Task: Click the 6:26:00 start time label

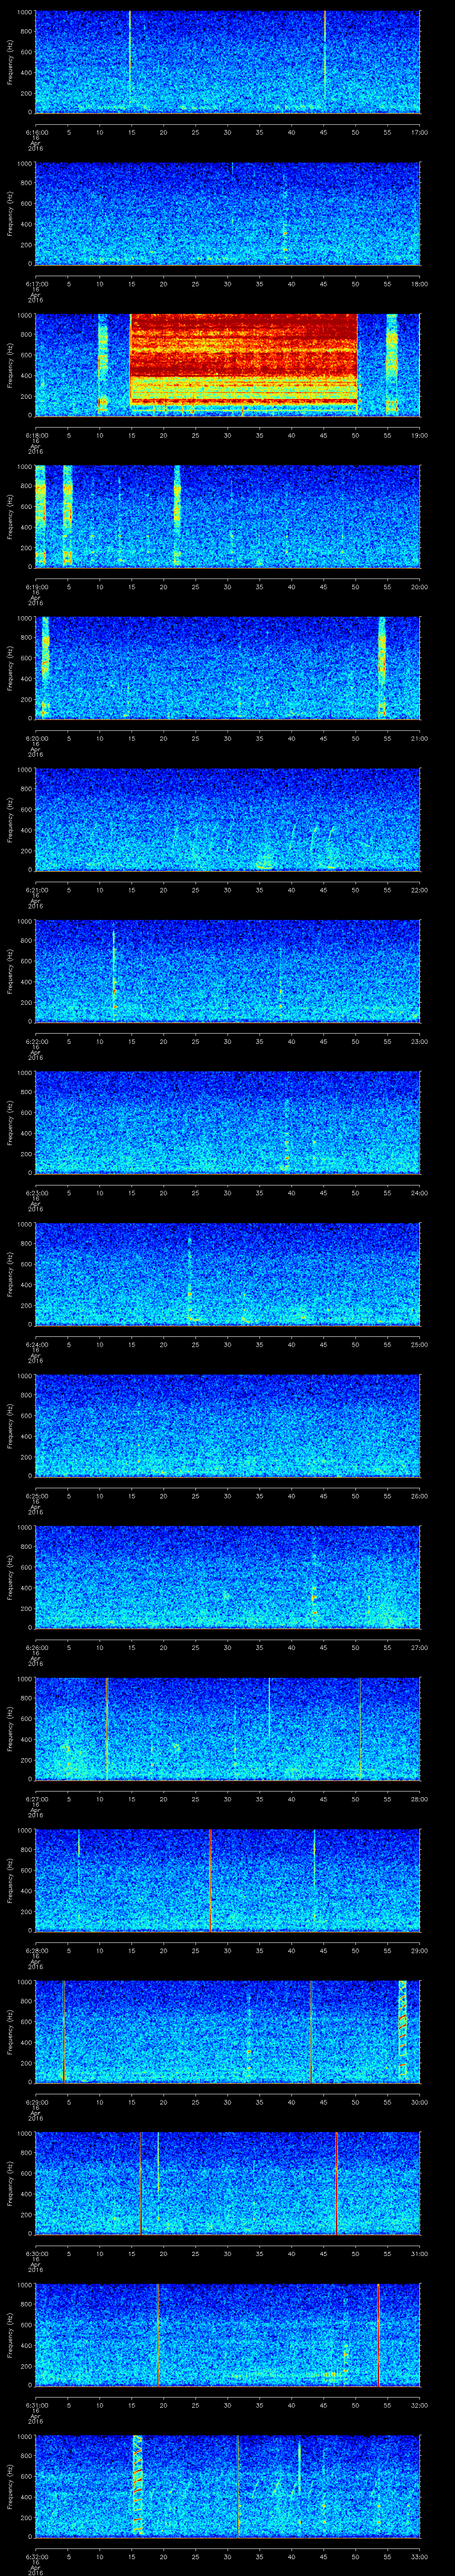Action: (36, 1647)
